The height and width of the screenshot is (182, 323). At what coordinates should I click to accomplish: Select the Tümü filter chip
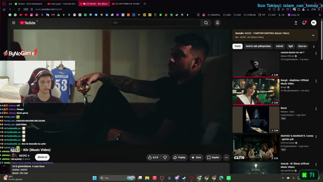coord(237,46)
